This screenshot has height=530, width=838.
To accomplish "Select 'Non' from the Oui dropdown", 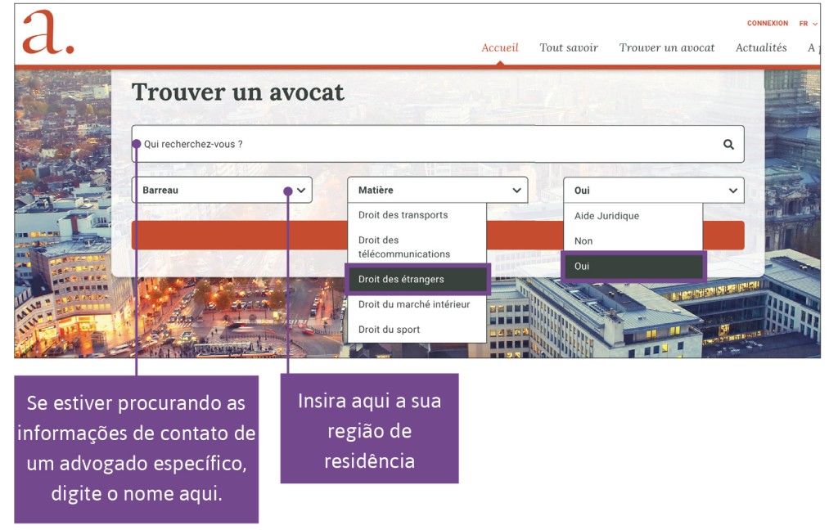I will 586,240.
